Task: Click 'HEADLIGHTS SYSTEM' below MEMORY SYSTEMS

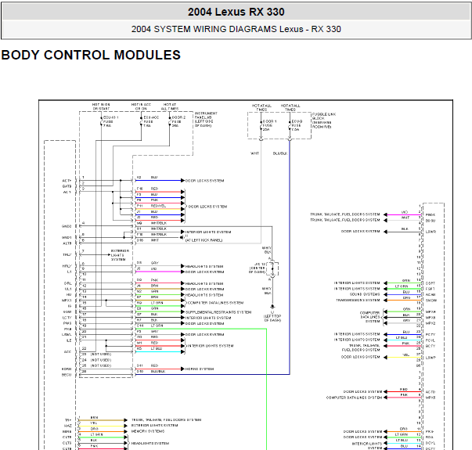Action: tap(150, 444)
